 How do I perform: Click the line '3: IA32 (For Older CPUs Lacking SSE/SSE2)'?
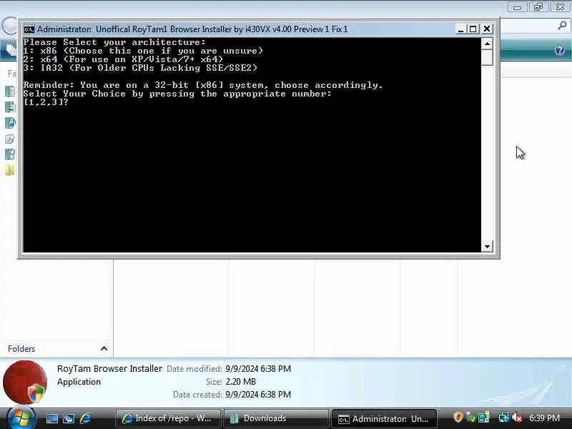(x=140, y=68)
